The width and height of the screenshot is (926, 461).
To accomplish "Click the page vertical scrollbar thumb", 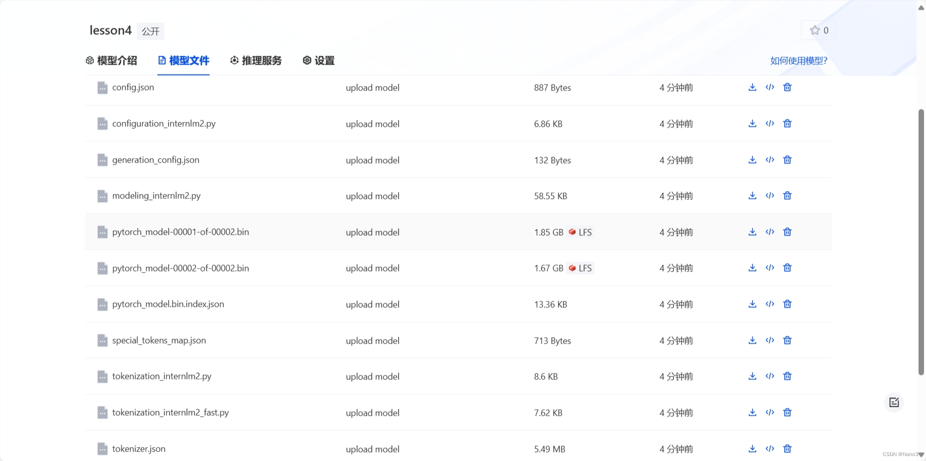I will pyautogui.click(x=921, y=242).
